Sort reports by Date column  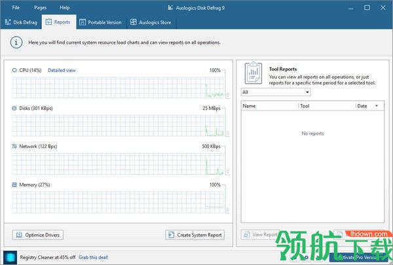(369, 106)
